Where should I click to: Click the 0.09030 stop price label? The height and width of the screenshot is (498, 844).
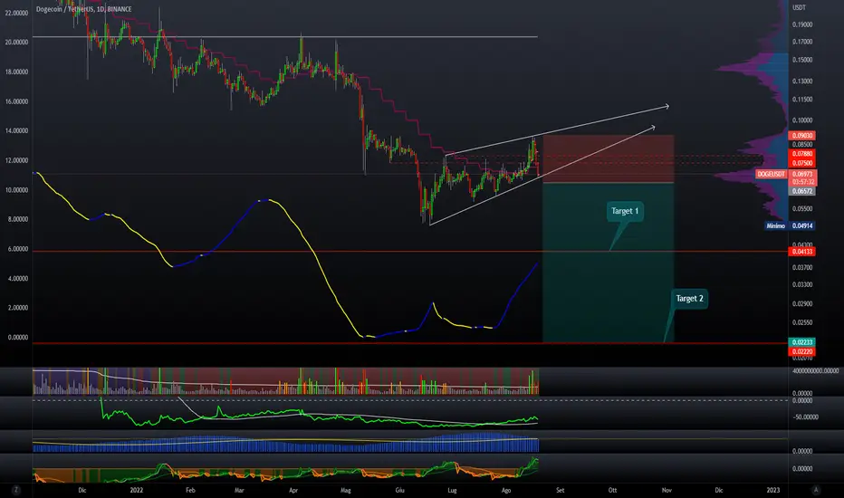click(x=802, y=136)
